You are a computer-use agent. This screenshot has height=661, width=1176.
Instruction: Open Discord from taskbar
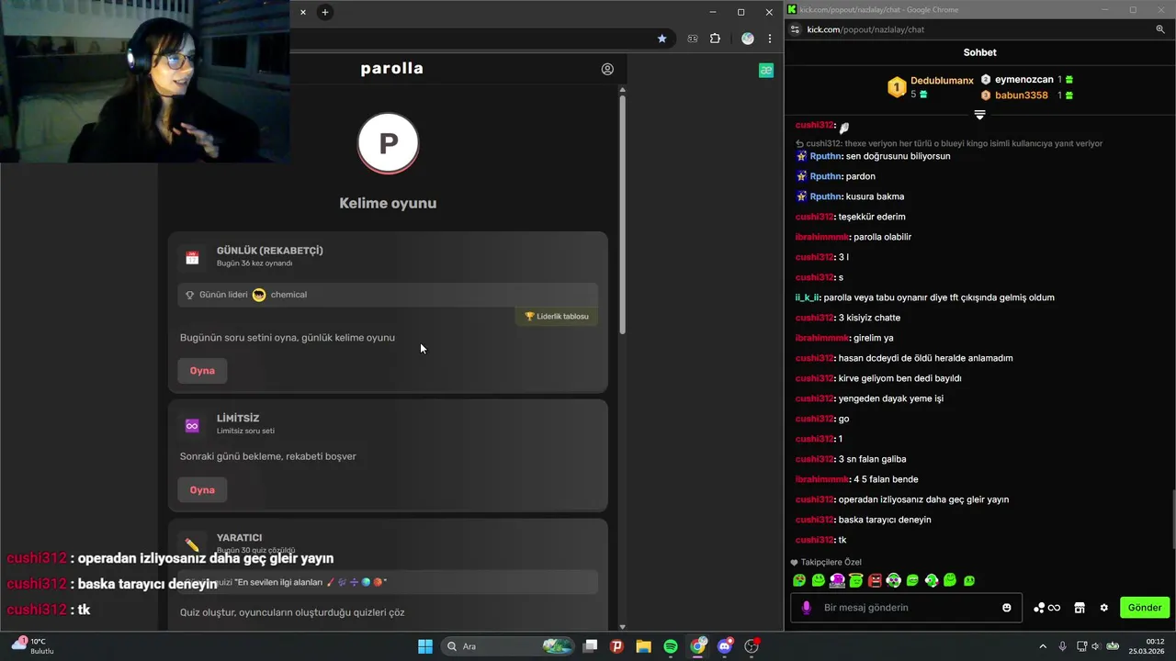(x=725, y=646)
